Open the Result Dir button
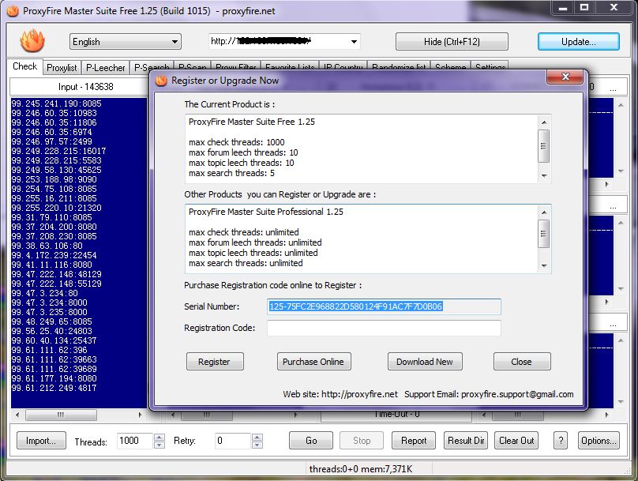The image size is (638, 481). point(466,440)
